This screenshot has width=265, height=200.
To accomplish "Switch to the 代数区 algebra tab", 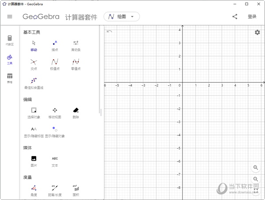I will click(x=10, y=40).
